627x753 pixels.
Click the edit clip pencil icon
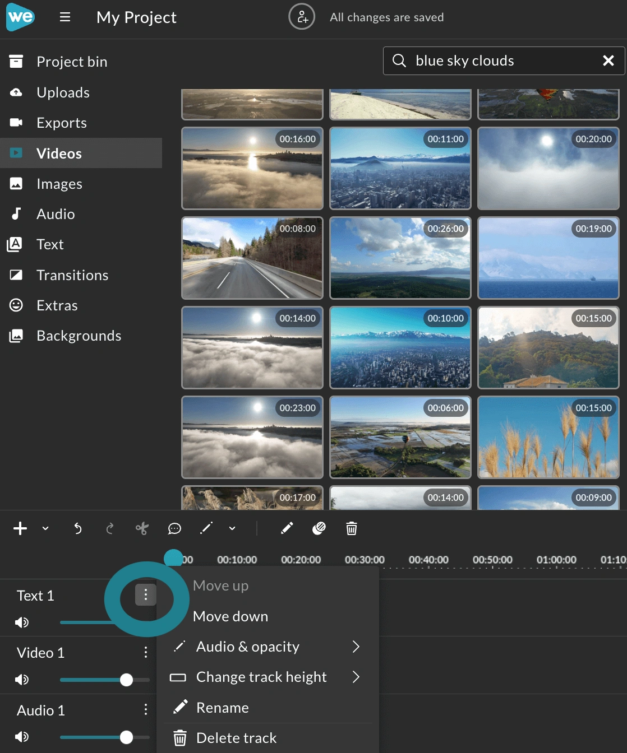287,528
